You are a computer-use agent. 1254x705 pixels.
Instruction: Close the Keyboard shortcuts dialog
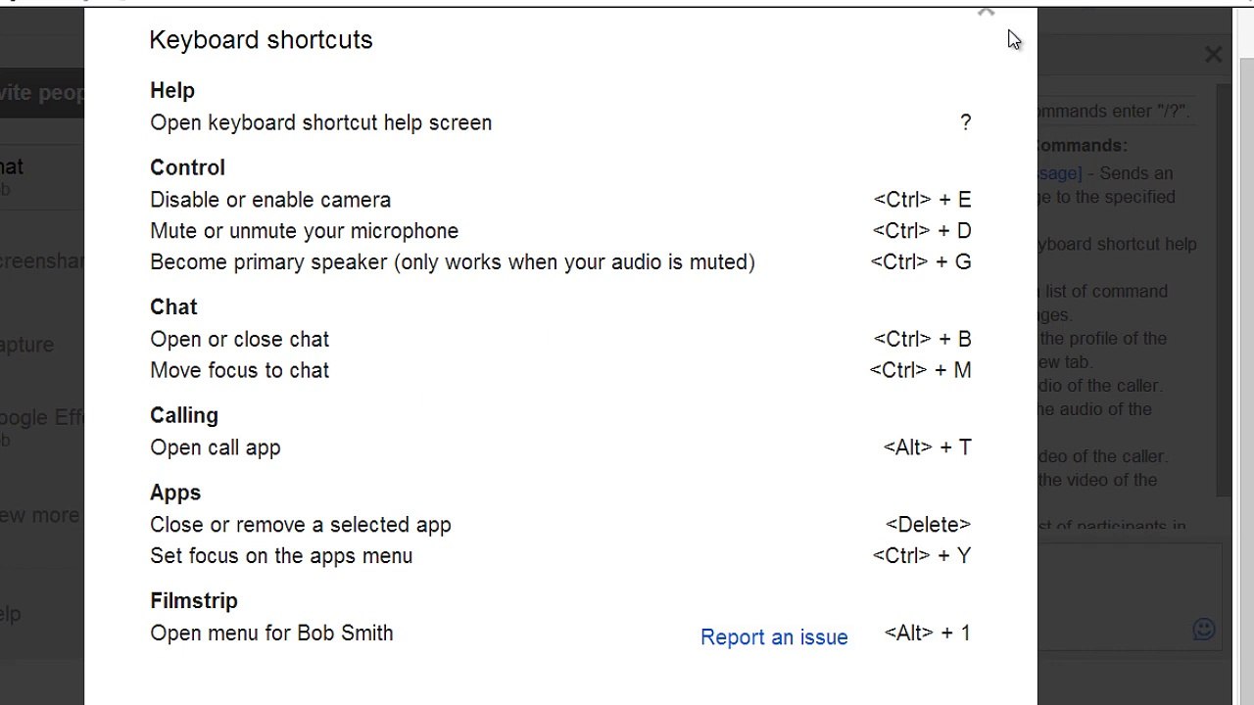(987, 13)
